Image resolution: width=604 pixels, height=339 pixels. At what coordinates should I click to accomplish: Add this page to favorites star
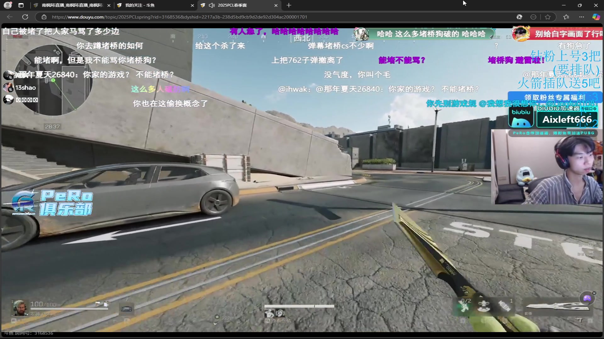(x=548, y=17)
